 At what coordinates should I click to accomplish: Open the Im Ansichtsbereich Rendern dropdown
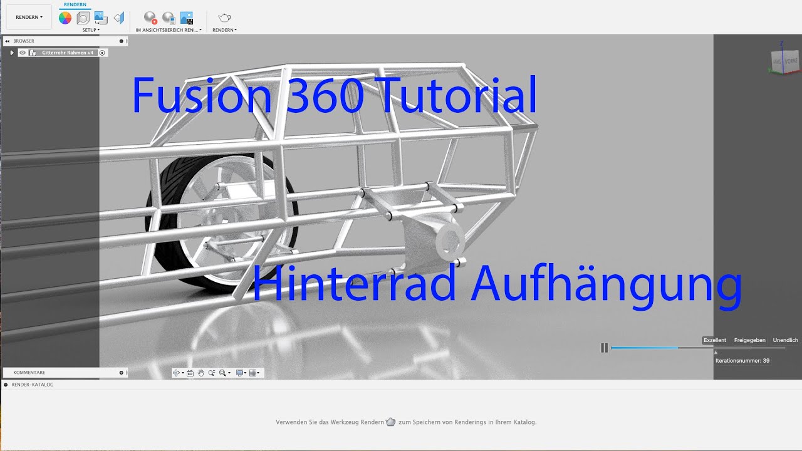169,30
